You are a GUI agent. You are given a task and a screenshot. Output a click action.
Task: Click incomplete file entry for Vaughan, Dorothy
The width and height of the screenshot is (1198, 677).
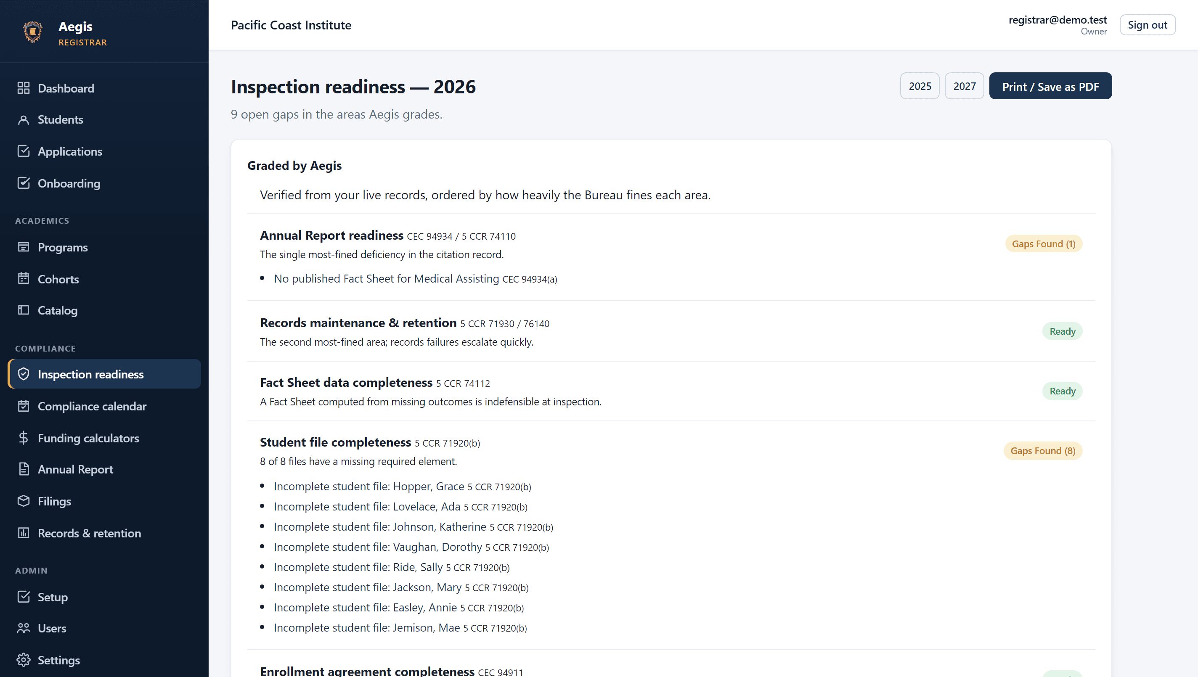coord(411,547)
